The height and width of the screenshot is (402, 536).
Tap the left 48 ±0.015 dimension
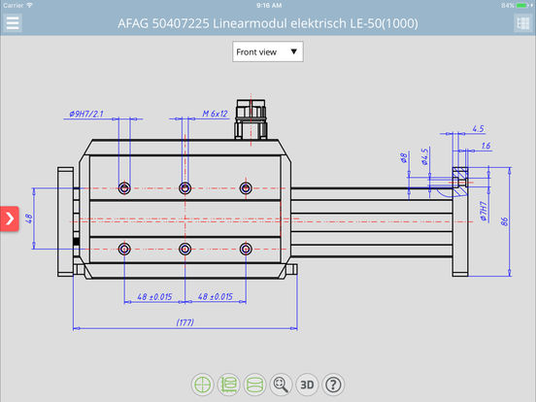[154, 296]
